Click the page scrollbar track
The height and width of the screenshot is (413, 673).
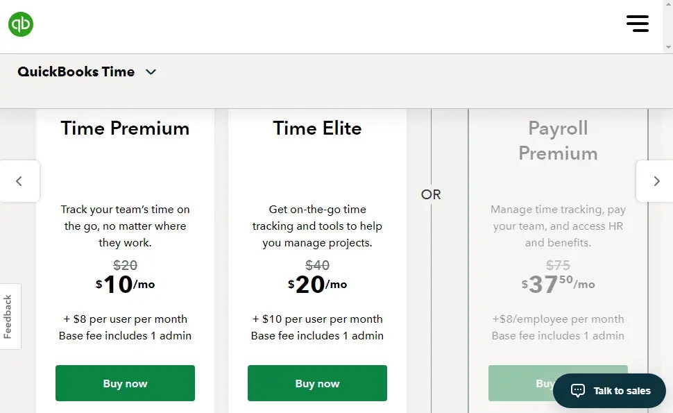point(668,26)
